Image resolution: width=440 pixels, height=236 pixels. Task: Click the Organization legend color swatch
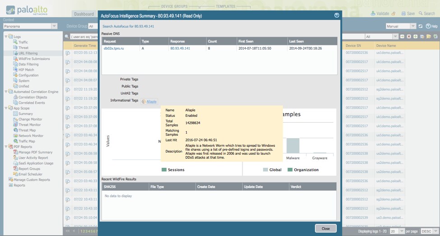[x=290, y=170]
